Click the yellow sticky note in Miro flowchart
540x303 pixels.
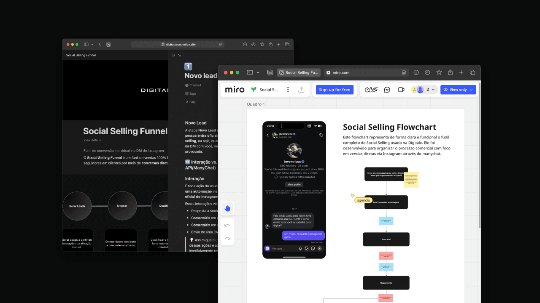point(411,180)
